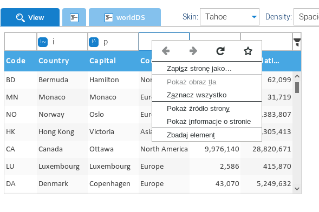
Task: Select the 'Canada' country cell
Action: 62,149
